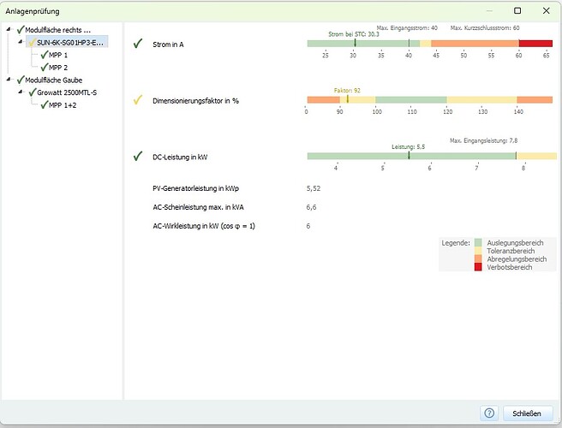Click the Strom in A label
This screenshot has height=428, width=562.
coord(168,45)
